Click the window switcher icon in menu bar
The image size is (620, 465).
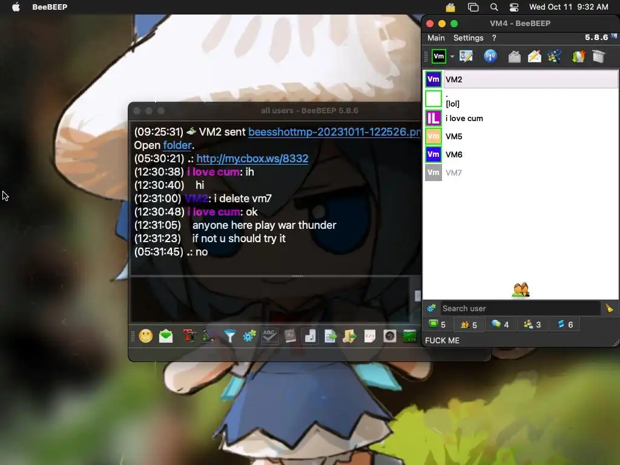[473, 7]
